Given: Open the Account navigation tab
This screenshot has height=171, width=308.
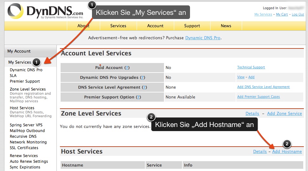Looking at the screenshot, I should point(155,26).
